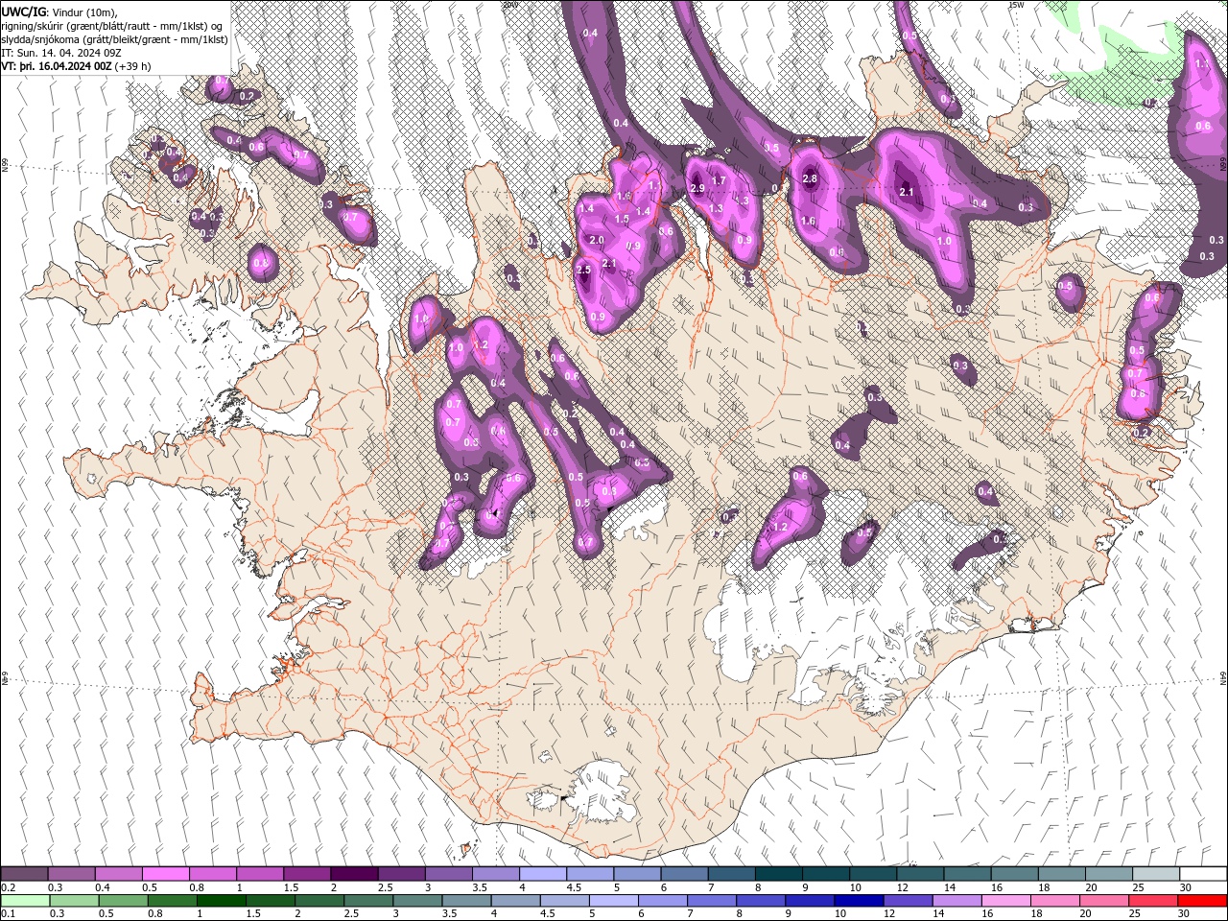Click the 2.5 snowfall value on the map

coord(583,271)
